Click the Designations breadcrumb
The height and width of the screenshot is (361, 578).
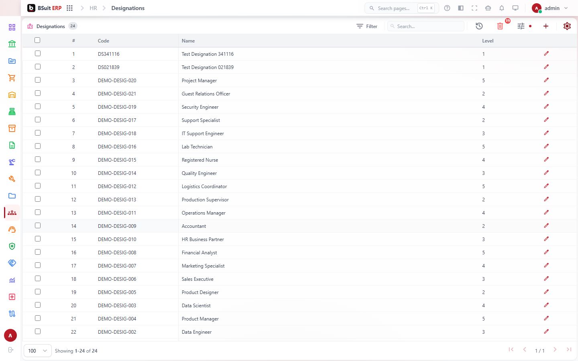pyautogui.click(x=128, y=8)
